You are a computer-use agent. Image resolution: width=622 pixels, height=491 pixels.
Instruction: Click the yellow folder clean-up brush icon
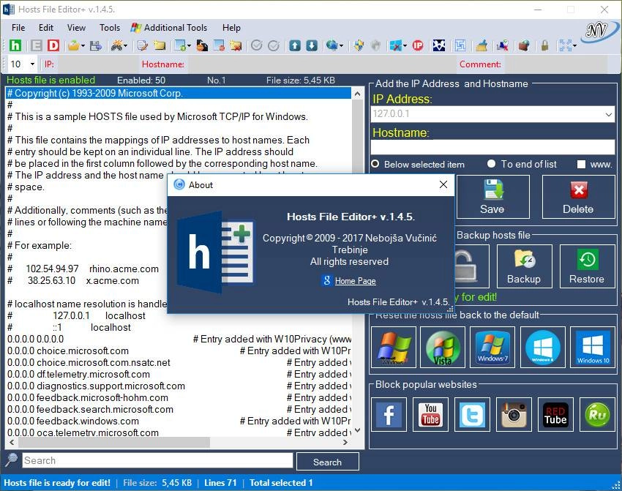point(482,45)
